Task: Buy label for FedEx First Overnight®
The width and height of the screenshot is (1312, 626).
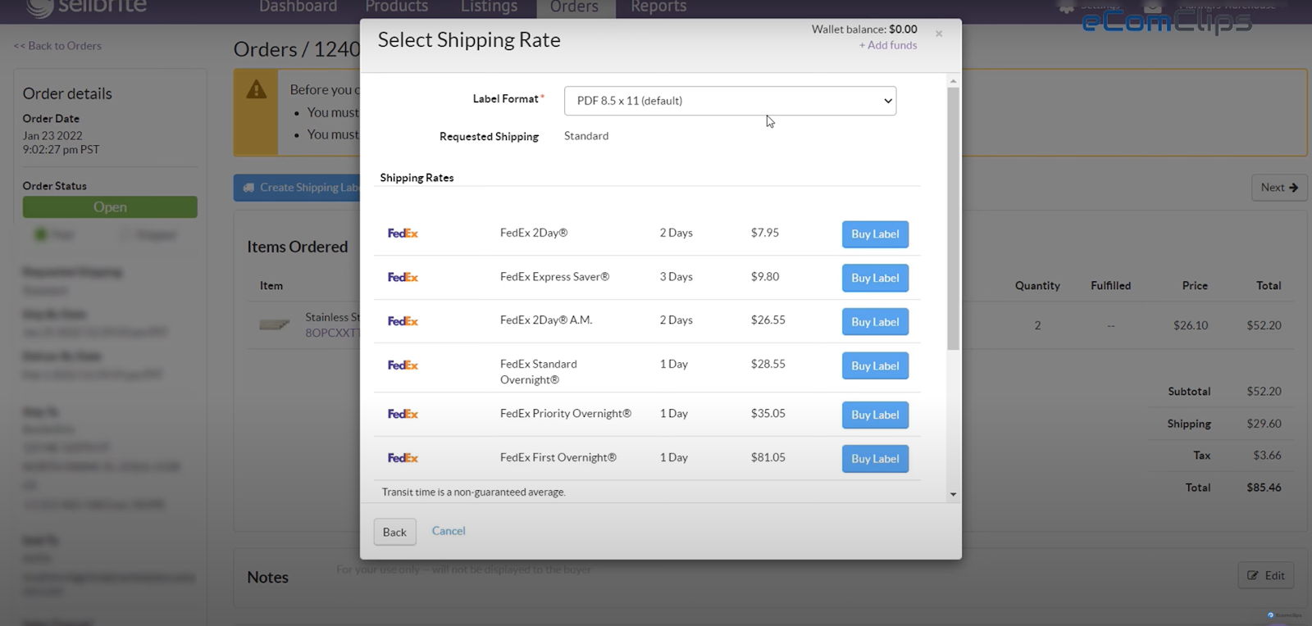Action: (875, 459)
